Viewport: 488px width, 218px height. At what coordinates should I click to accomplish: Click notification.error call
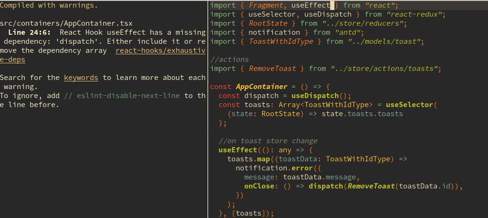pyautogui.click(x=274, y=168)
